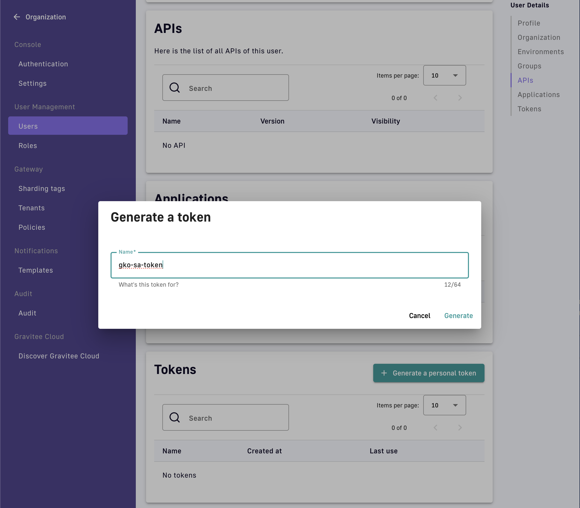Select Roles under User Management
The image size is (580, 508).
click(28, 146)
